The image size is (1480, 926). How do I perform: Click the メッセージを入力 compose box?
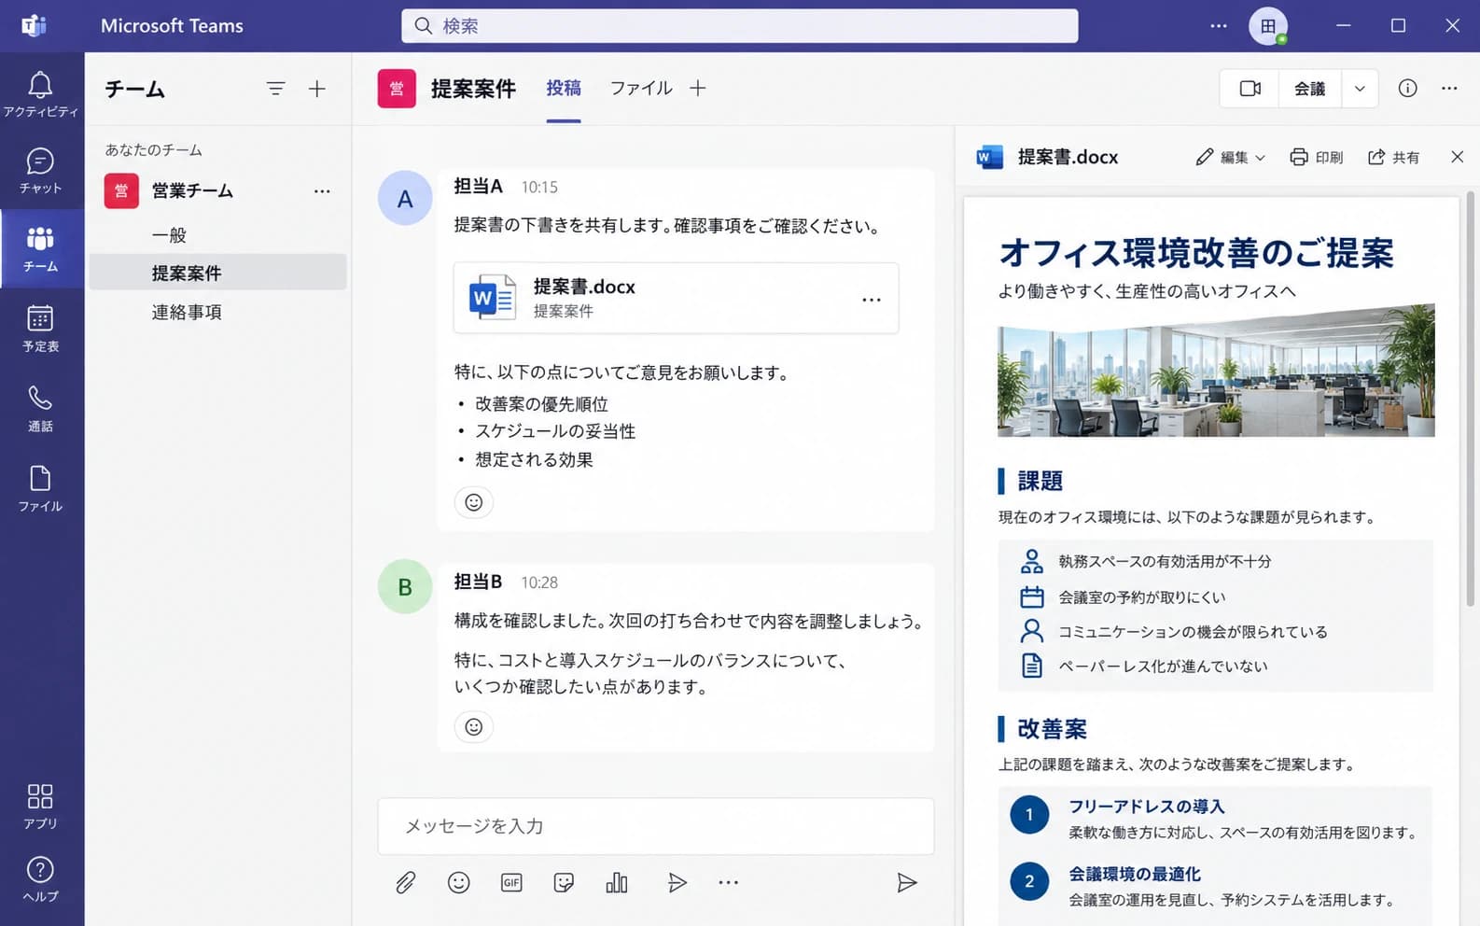[x=655, y=826]
